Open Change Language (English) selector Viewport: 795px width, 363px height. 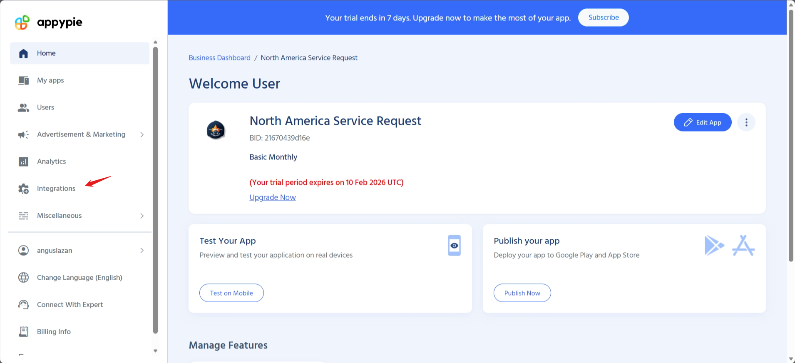pyautogui.click(x=79, y=277)
